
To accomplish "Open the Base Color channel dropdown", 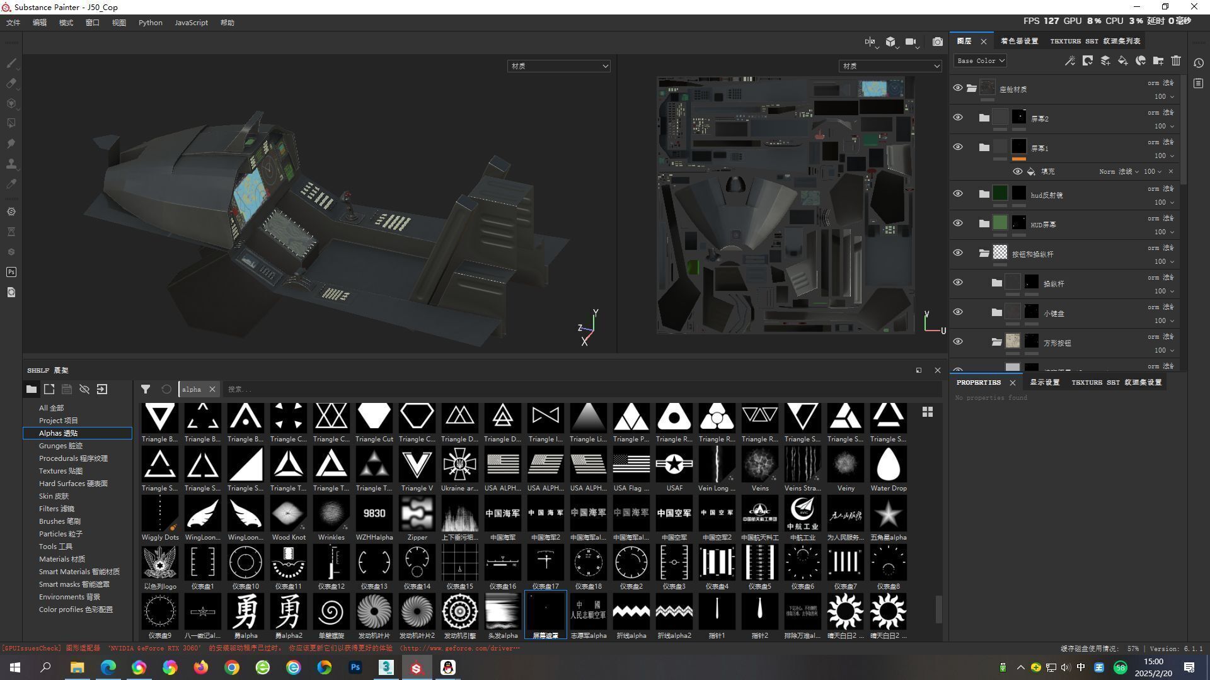I will click(x=980, y=60).
